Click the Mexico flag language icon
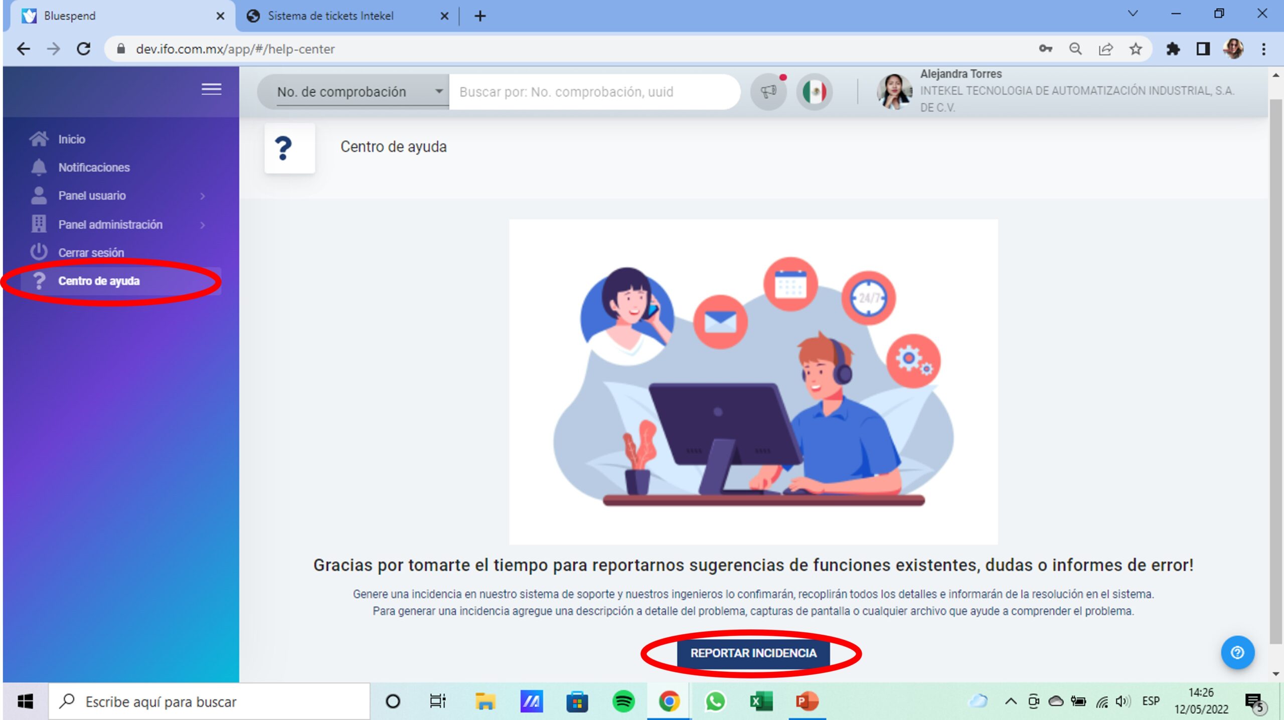 (x=814, y=92)
